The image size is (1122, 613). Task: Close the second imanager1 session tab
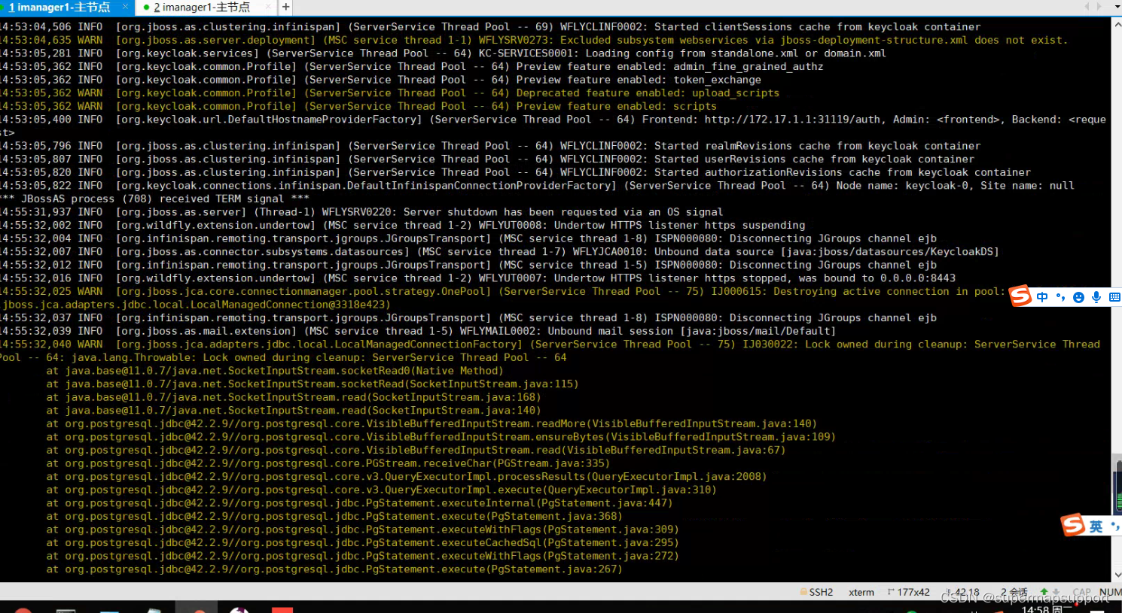pyautogui.click(x=268, y=8)
